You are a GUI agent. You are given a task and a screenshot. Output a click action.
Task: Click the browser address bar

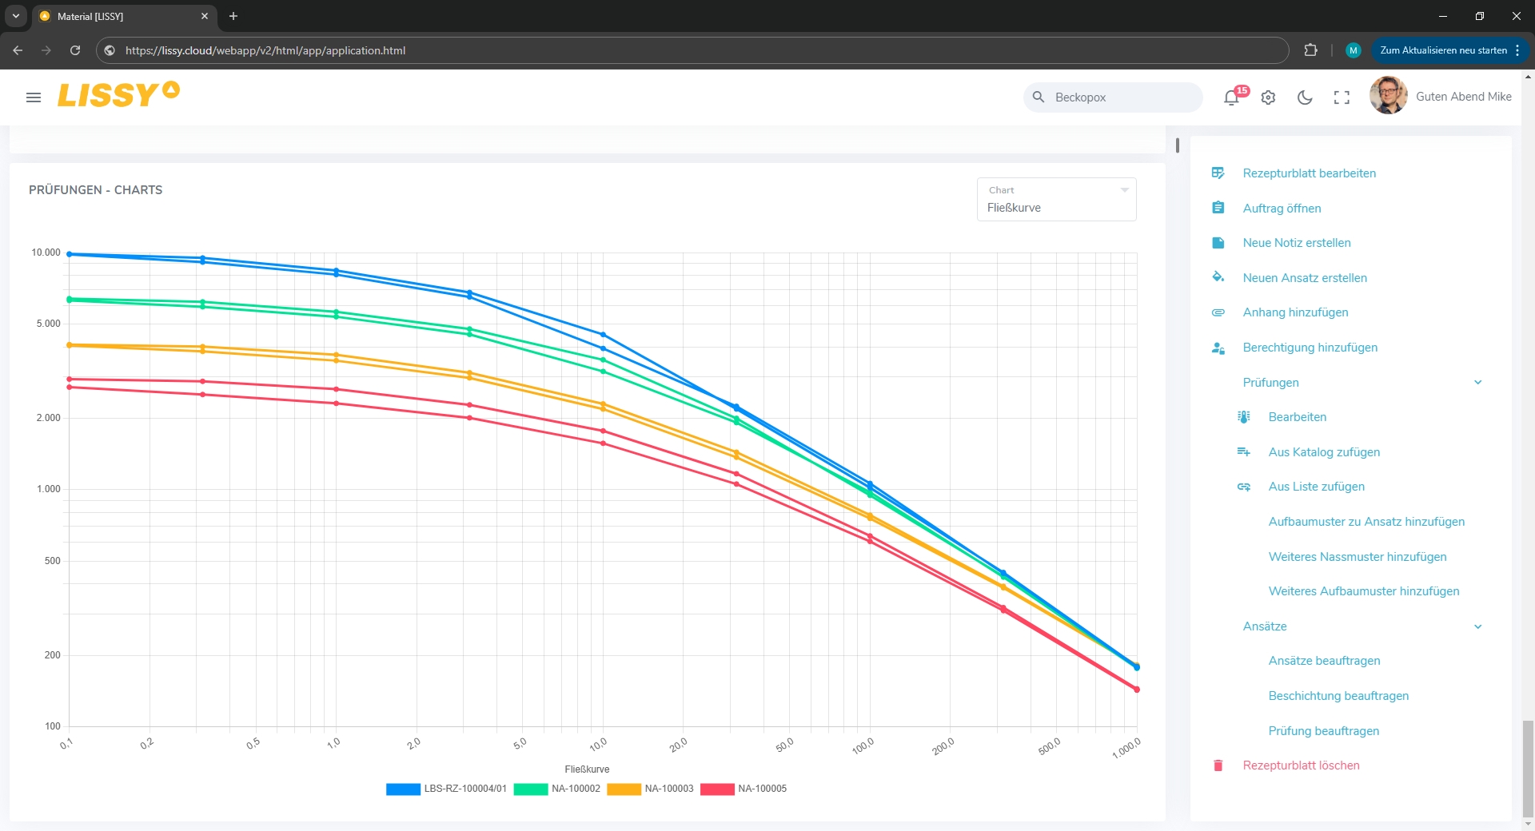(692, 50)
